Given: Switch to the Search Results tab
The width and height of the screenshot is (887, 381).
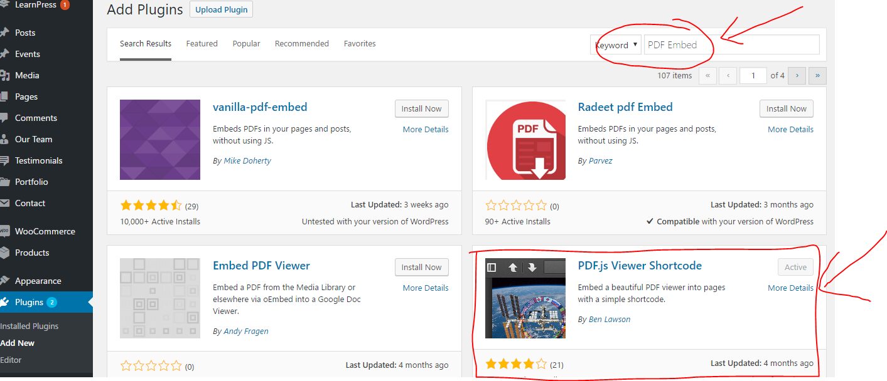Looking at the screenshot, I should [x=146, y=44].
